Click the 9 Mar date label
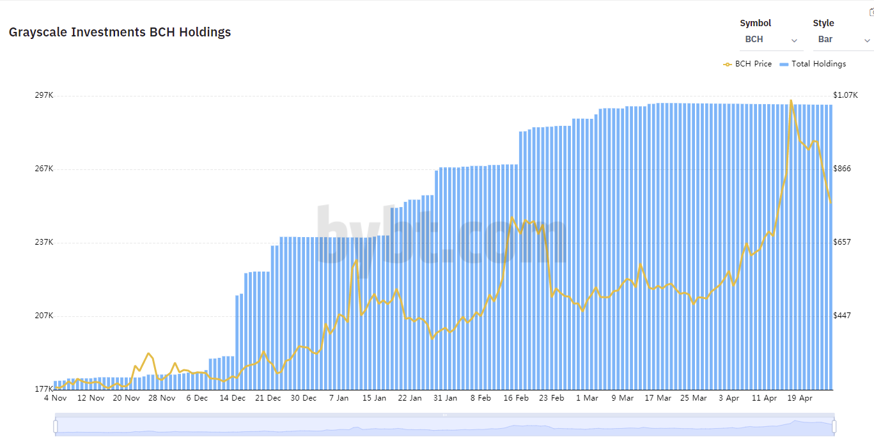The image size is (874, 446). coord(622,398)
